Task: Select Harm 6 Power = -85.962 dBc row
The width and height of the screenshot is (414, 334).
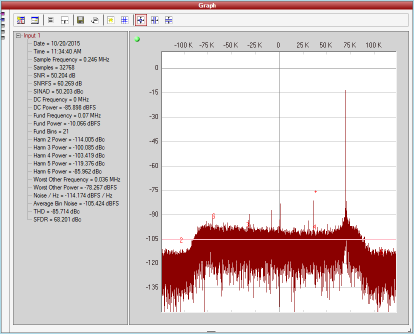Action: tap(67, 171)
